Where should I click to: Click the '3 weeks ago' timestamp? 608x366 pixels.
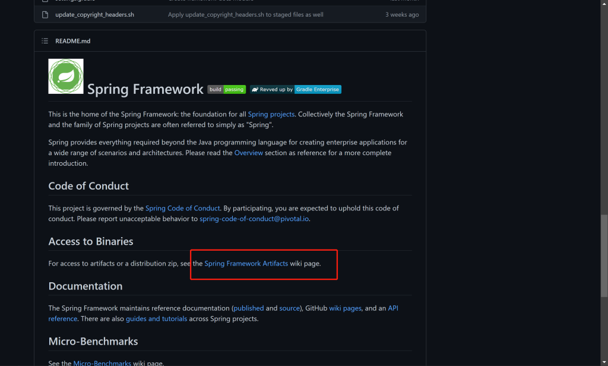pyautogui.click(x=402, y=15)
